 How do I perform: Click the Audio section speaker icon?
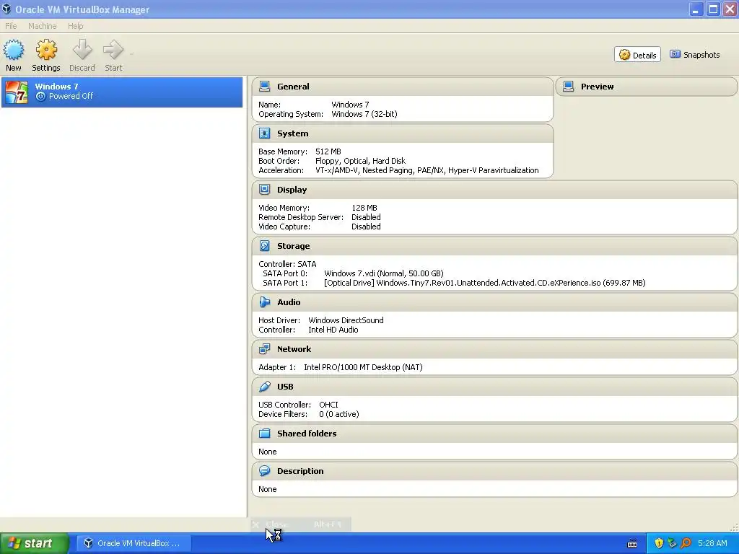[264, 302]
